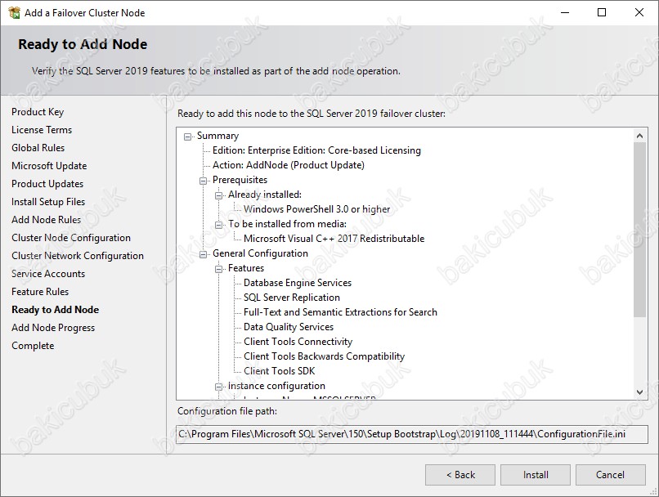Viewport: 659px width, 497px height.
Task: Select Client Tools Connectivity item
Action: tap(298, 342)
